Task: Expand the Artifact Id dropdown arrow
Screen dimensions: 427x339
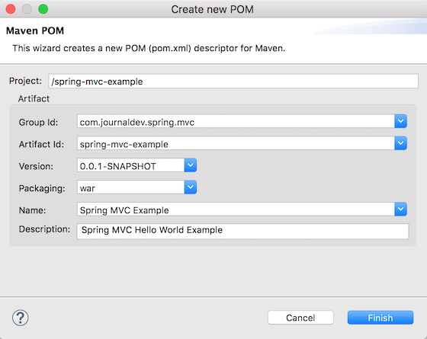Action: coord(400,143)
